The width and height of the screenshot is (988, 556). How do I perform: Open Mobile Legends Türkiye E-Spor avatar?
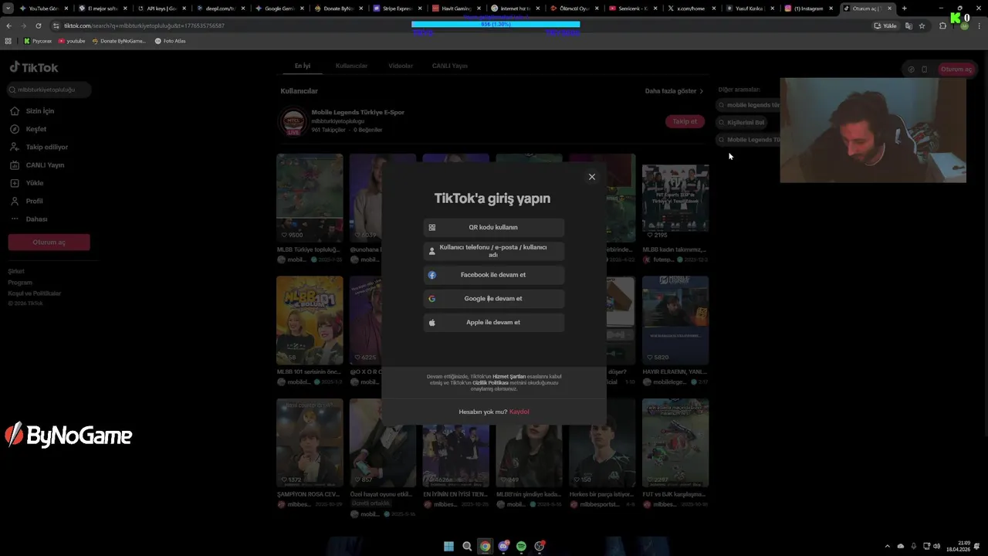pyautogui.click(x=293, y=121)
